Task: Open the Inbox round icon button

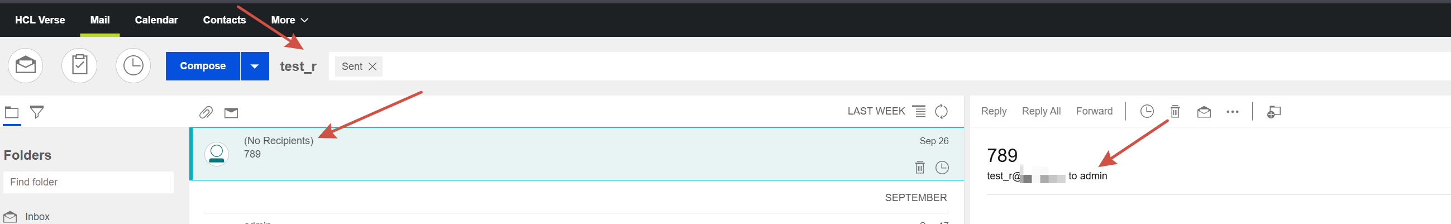Action: coord(25,66)
